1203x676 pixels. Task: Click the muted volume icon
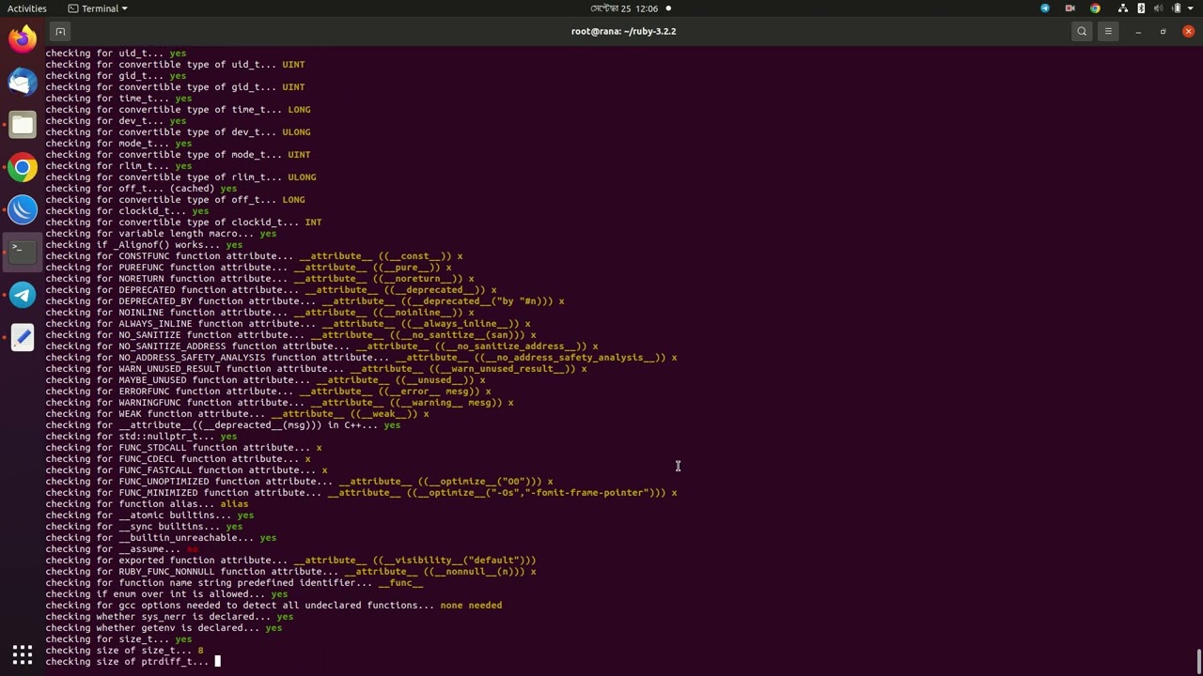(1159, 8)
